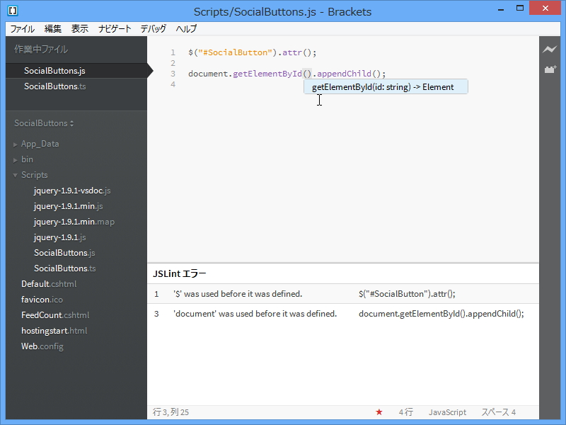Open the Extension Manager brick icon

coord(550,69)
